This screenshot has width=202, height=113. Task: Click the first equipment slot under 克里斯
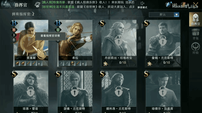pyautogui.click(x=17, y=63)
